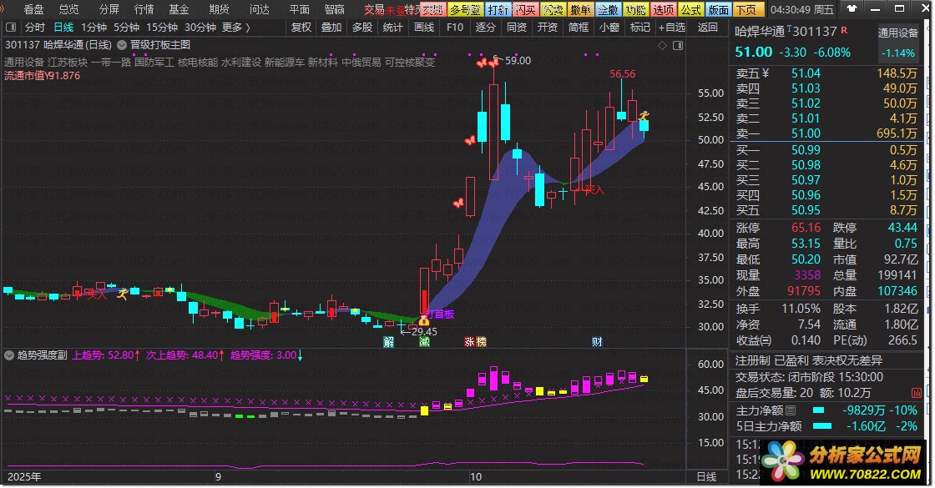Click the red 选项 button
The width and height of the screenshot is (935, 488).
tap(663, 9)
